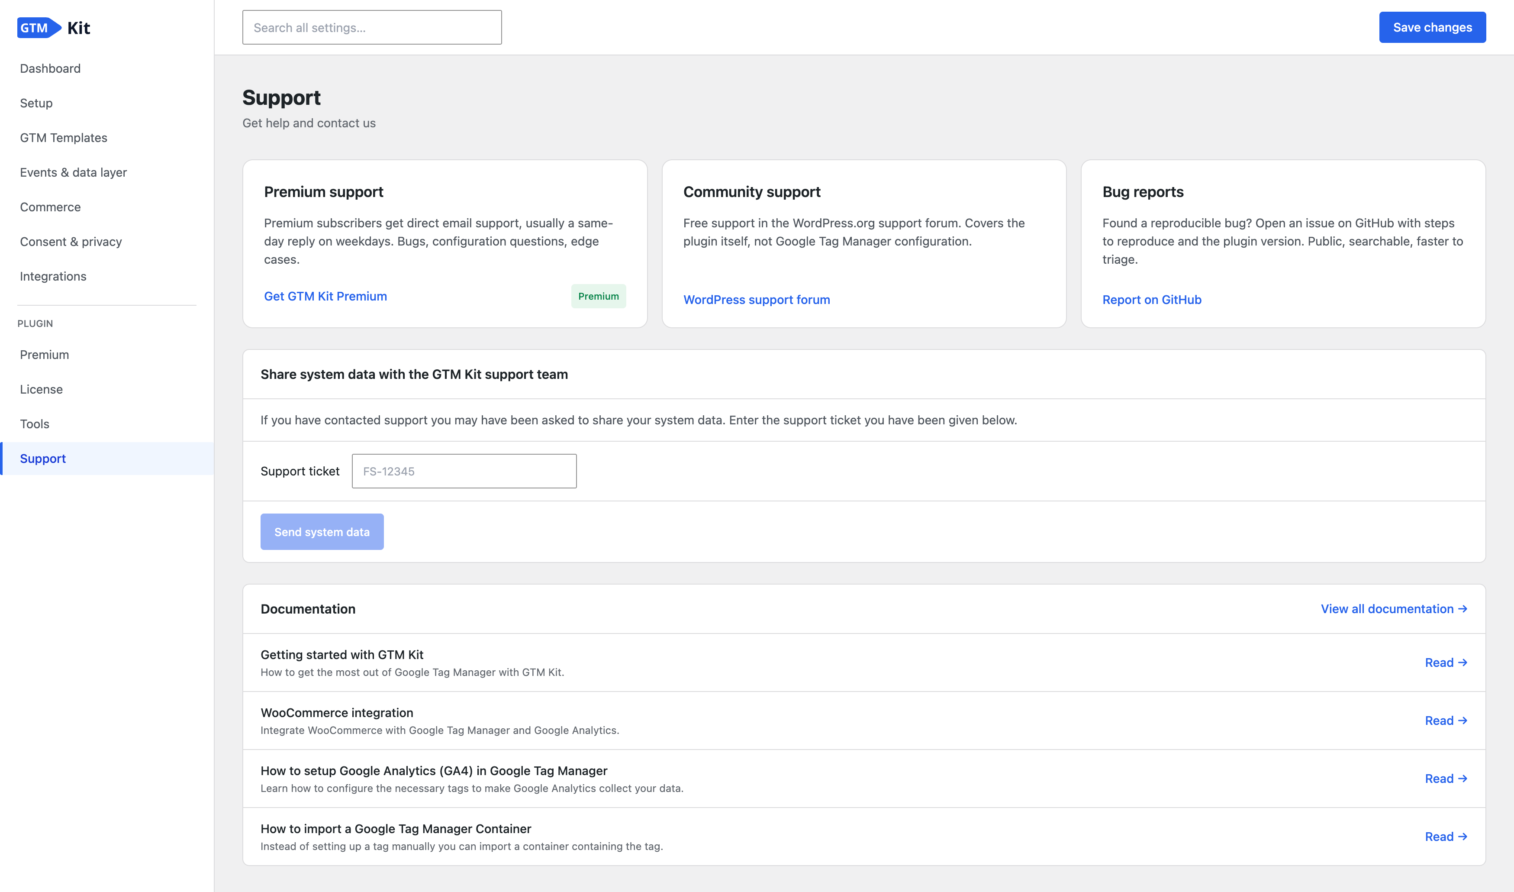This screenshot has width=1514, height=892.
Task: Click 'How to setup Google Analytics (GA4)' title
Action: click(434, 771)
